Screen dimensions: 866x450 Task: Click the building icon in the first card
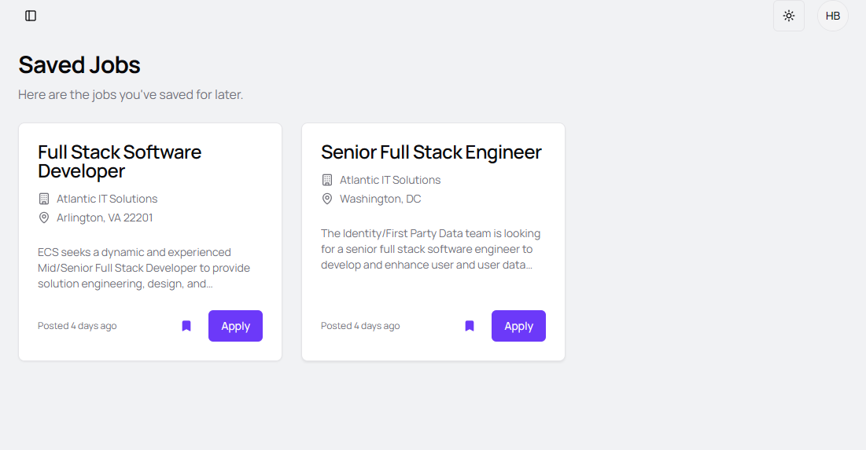[x=44, y=199]
